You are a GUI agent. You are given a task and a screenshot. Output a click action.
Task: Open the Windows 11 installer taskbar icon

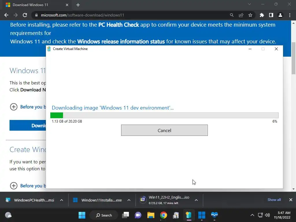[201, 215]
